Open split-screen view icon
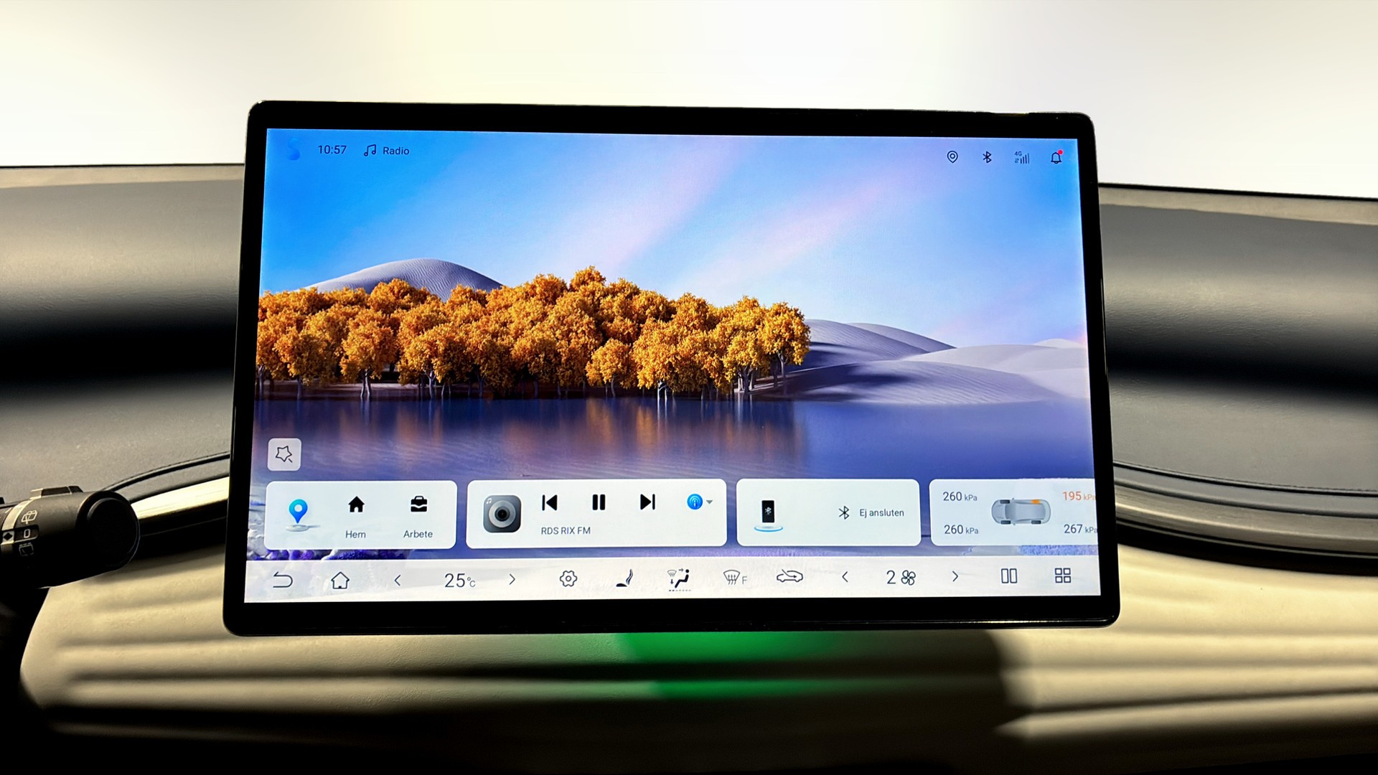 (1008, 576)
